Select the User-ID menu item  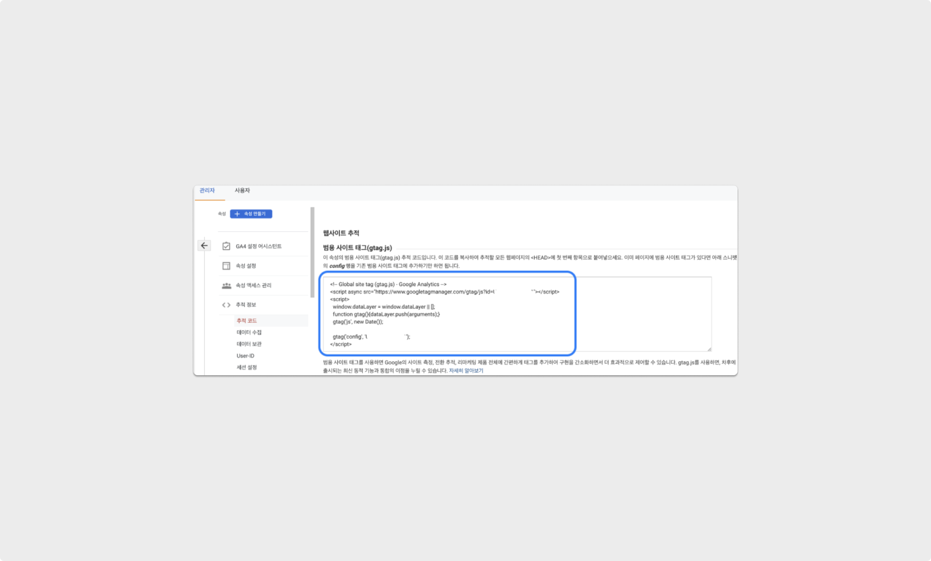245,356
